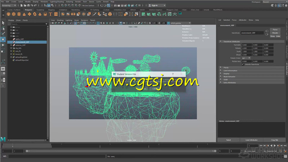The image size is (288, 162).
Task: Toggle the Attribute Editor icon at top right
Action: click(x=279, y=5)
